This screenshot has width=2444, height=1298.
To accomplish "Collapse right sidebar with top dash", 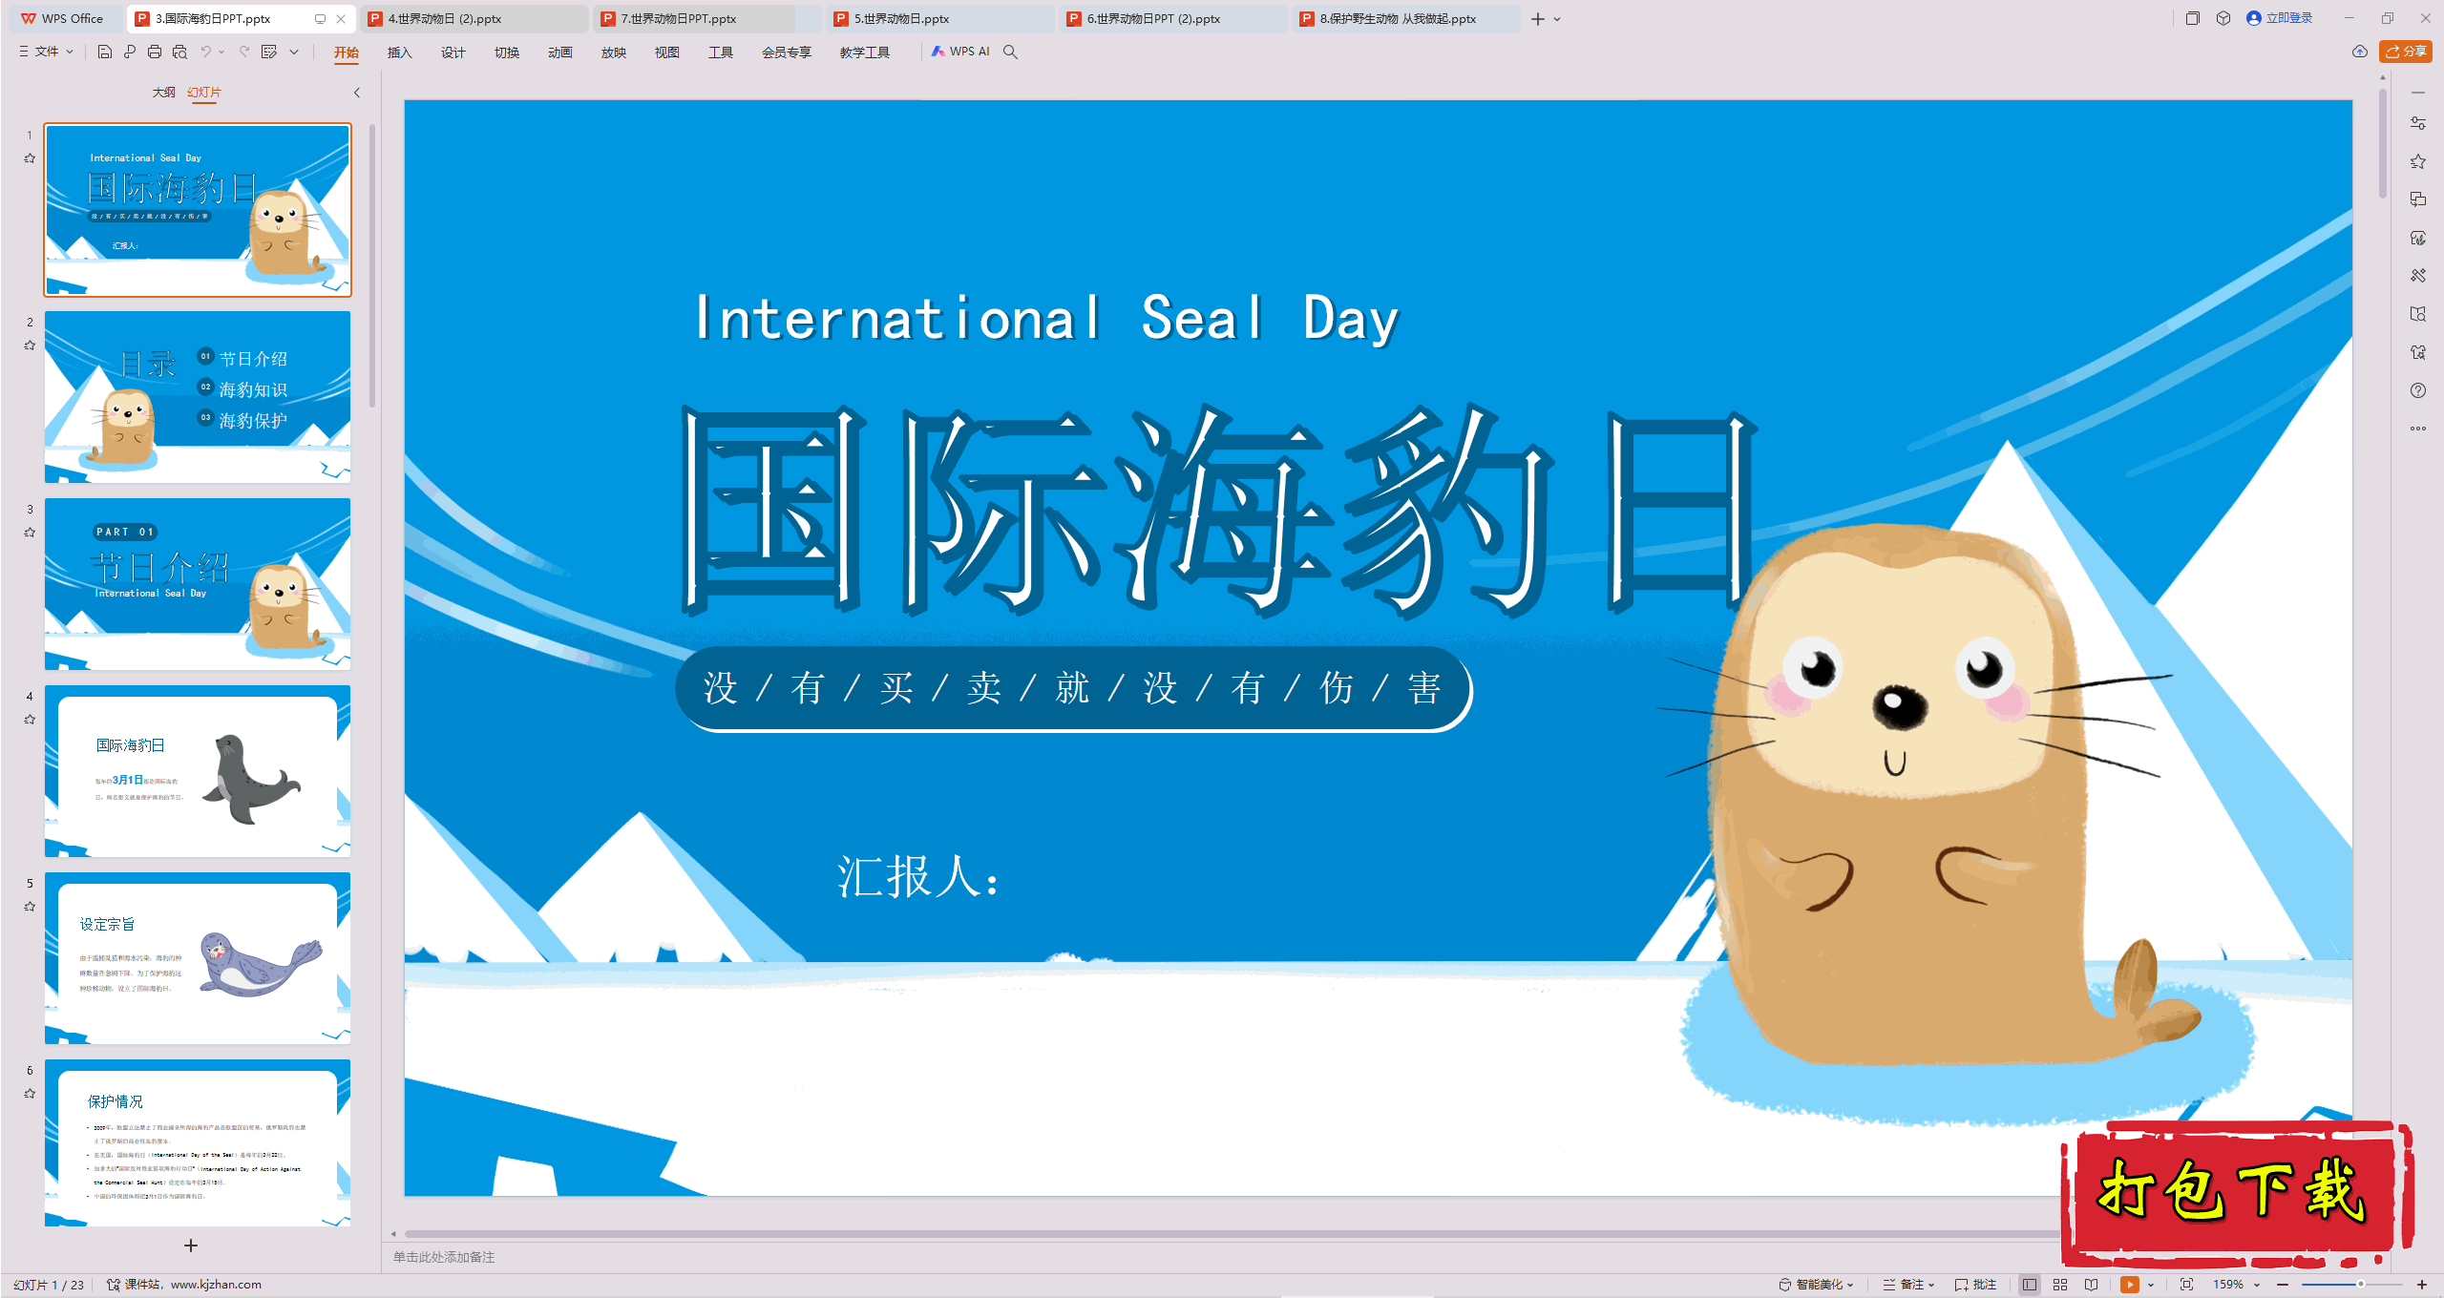I will tap(2418, 93).
